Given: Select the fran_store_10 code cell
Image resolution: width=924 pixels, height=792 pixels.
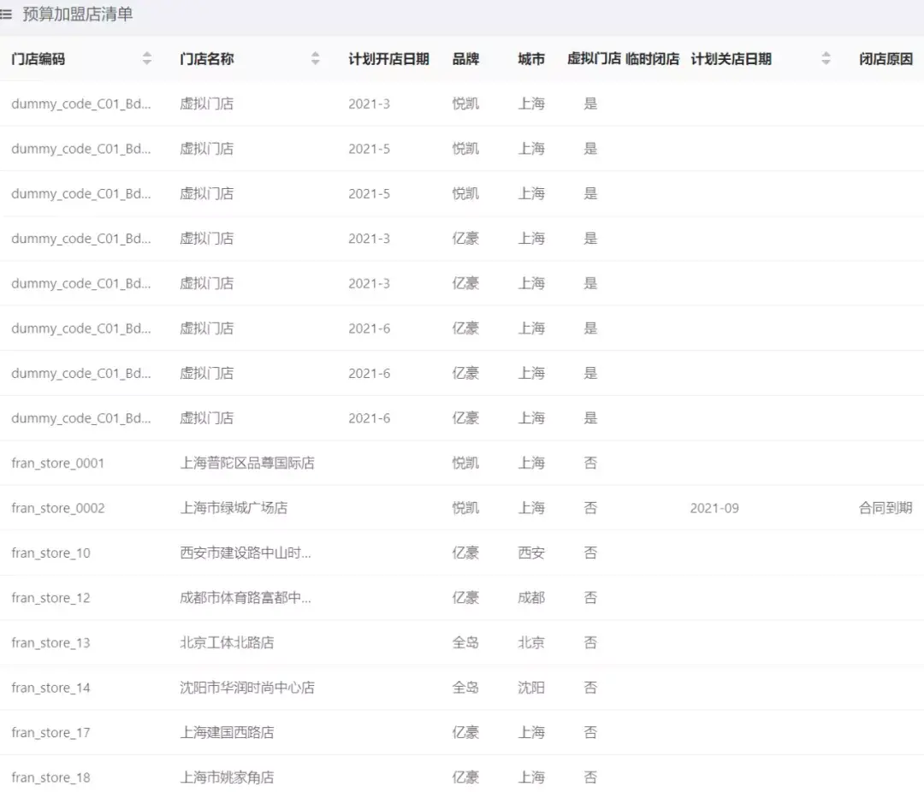Looking at the screenshot, I should pyautogui.click(x=50, y=553).
